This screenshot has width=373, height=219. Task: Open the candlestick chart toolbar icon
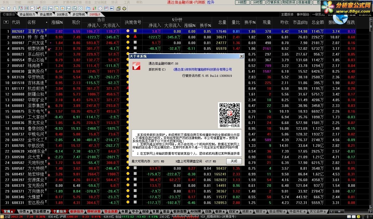pyautogui.click(x=38, y=8)
